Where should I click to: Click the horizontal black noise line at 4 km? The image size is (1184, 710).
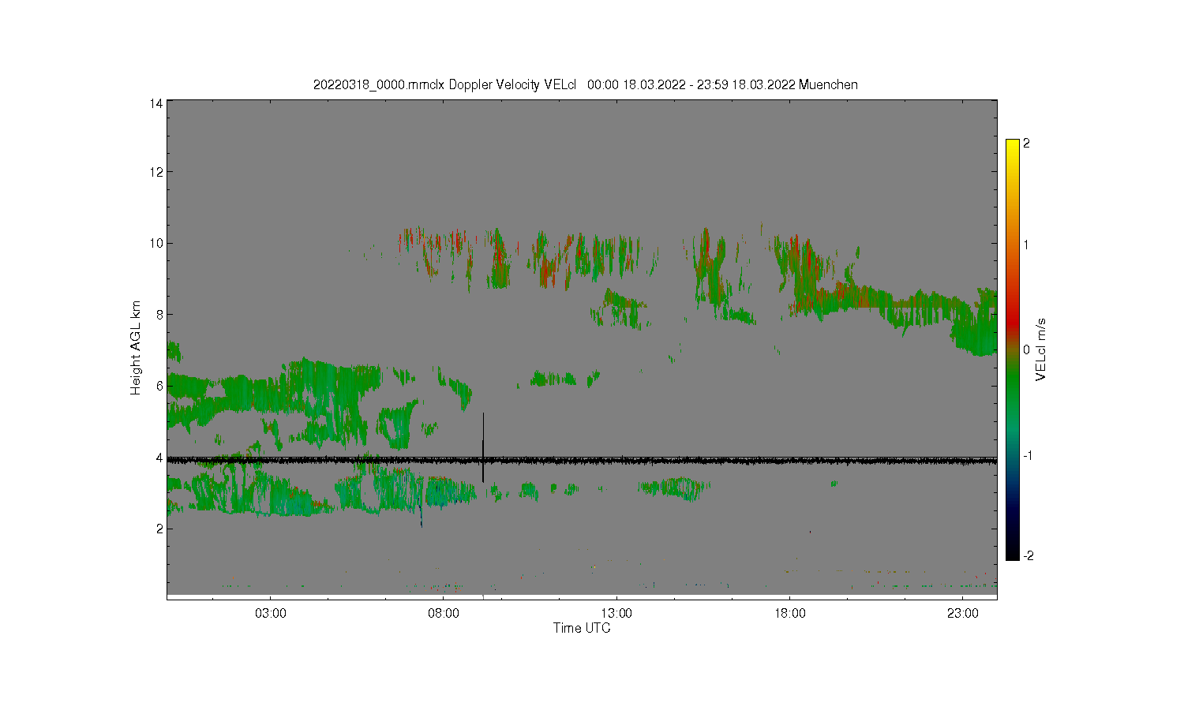coord(582,460)
